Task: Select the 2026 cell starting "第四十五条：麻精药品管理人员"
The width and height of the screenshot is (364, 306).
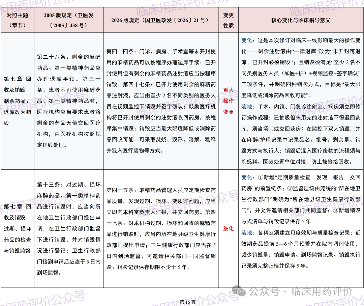Action: coord(161,229)
